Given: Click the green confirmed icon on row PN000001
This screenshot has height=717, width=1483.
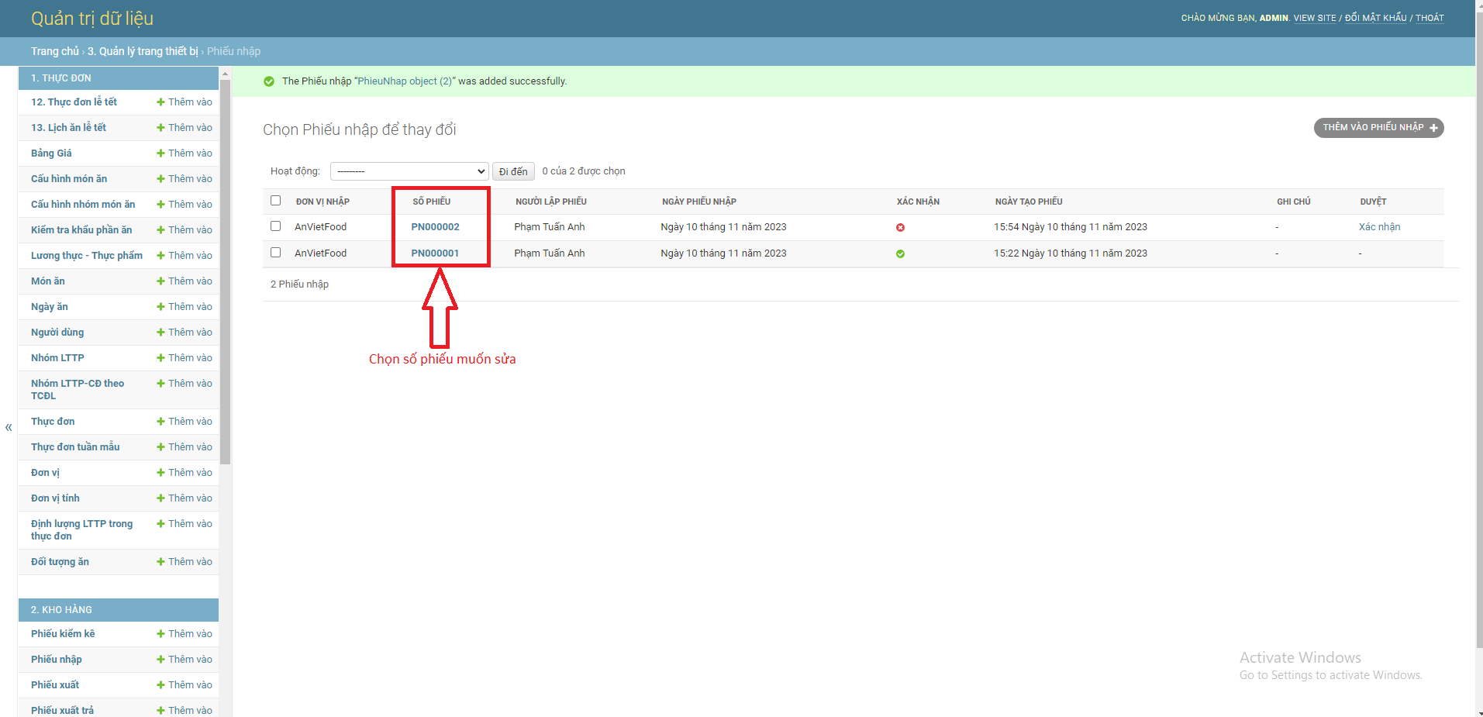Looking at the screenshot, I should coord(900,253).
